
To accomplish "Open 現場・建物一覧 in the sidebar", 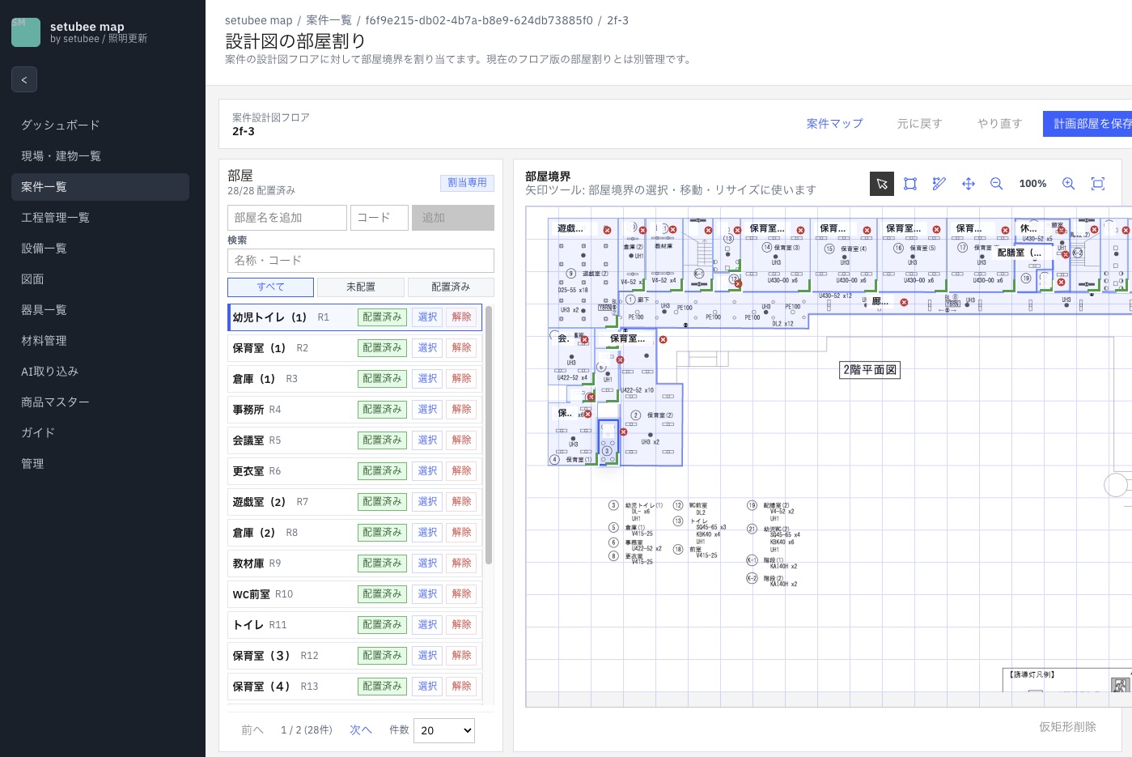I will tap(100, 155).
